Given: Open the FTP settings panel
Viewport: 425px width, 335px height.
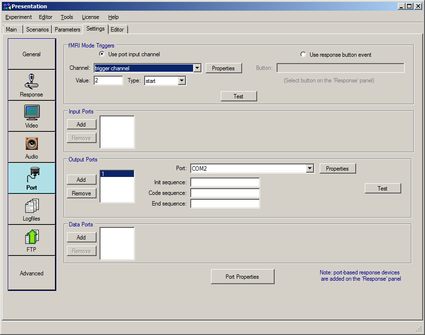Looking at the screenshot, I should 32,240.
